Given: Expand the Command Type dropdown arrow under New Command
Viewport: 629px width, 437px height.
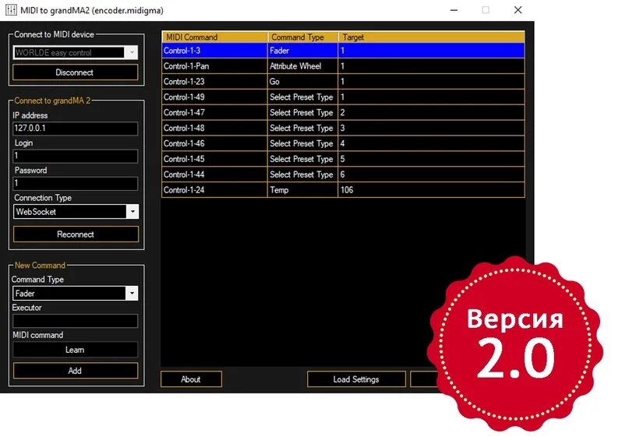Looking at the screenshot, I should pos(132,294).
